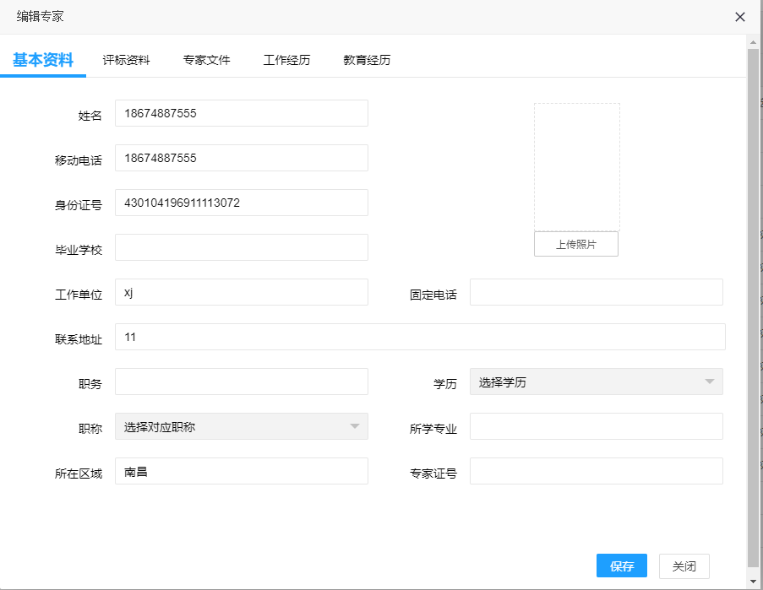Close the 编辑专家 dialog with X icon
This screenshot has height=590, width=763.
pyautogui.click(x=739, y=17)
